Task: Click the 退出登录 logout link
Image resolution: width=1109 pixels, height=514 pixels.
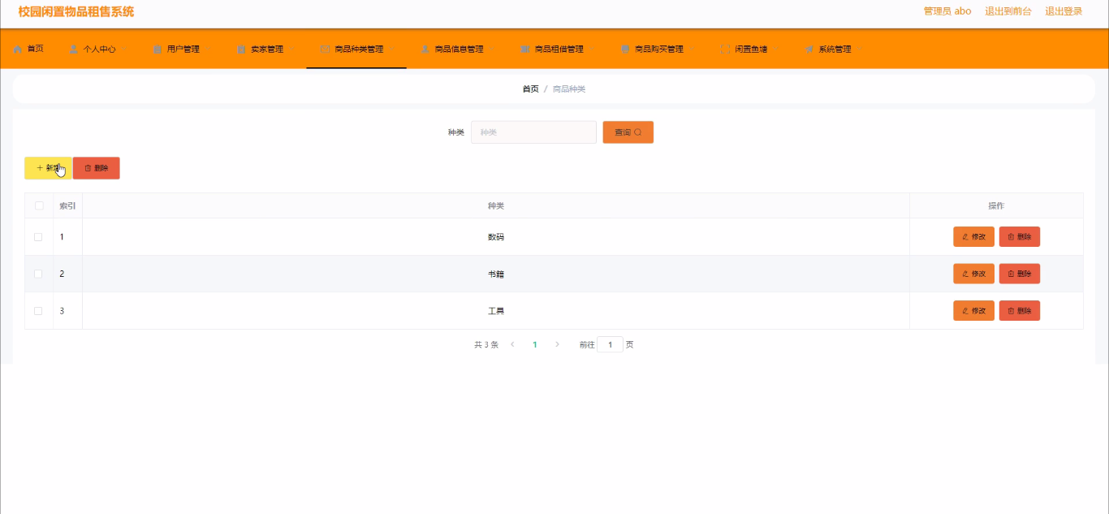Action: coord(1063,11)
